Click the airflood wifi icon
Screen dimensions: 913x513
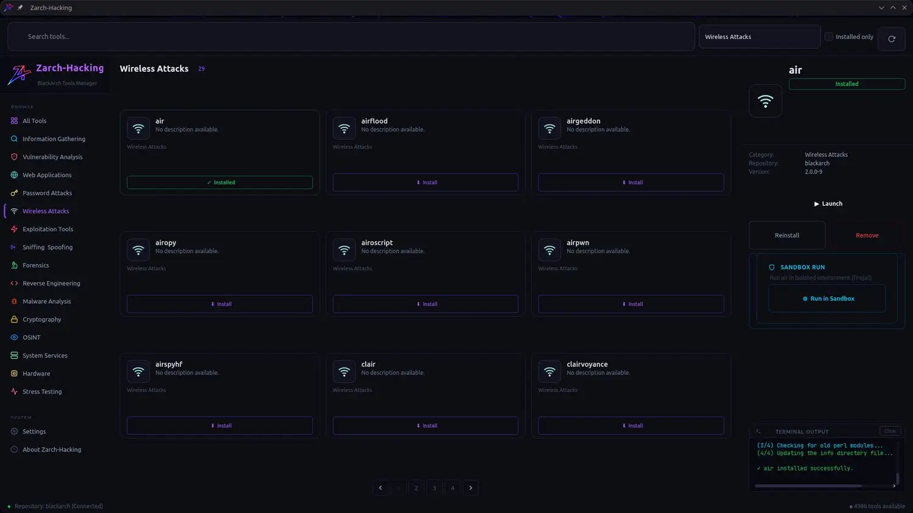coord(344,129)
